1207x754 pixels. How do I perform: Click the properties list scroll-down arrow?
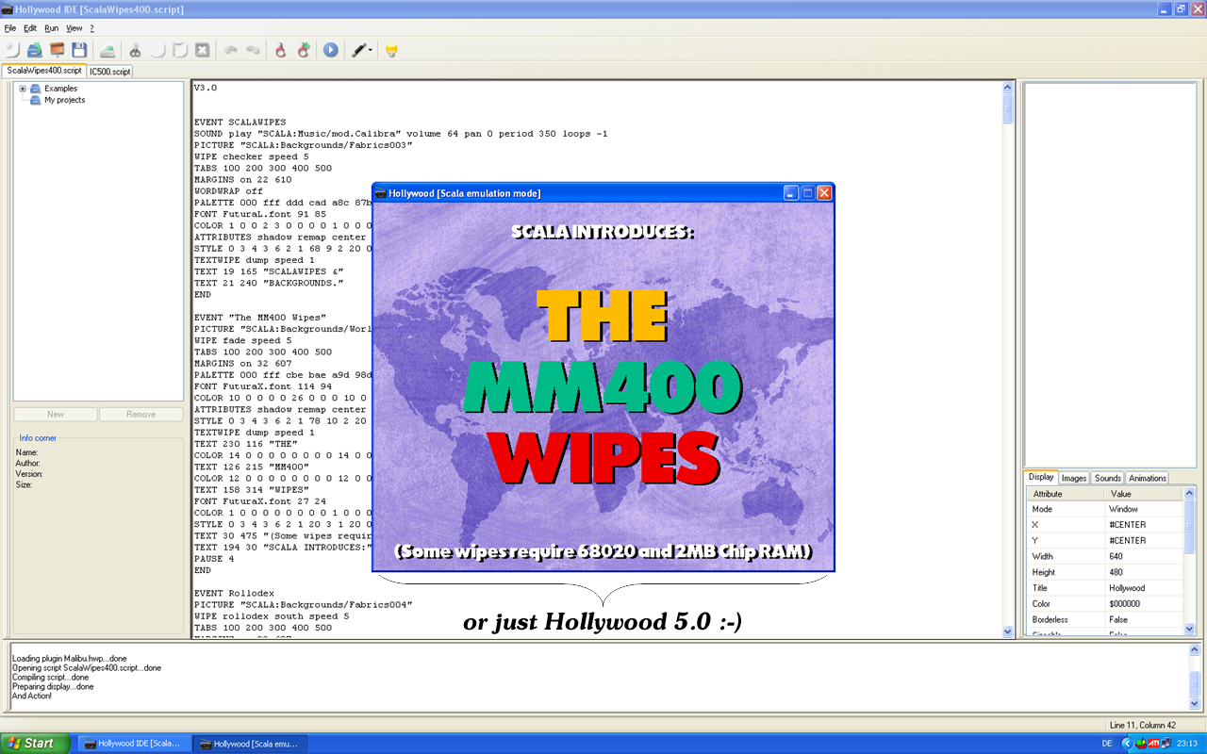pos(1189,629)
